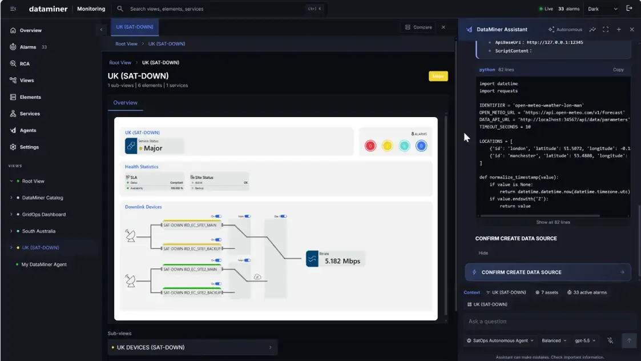Click the search views, elements, services field

221,9
